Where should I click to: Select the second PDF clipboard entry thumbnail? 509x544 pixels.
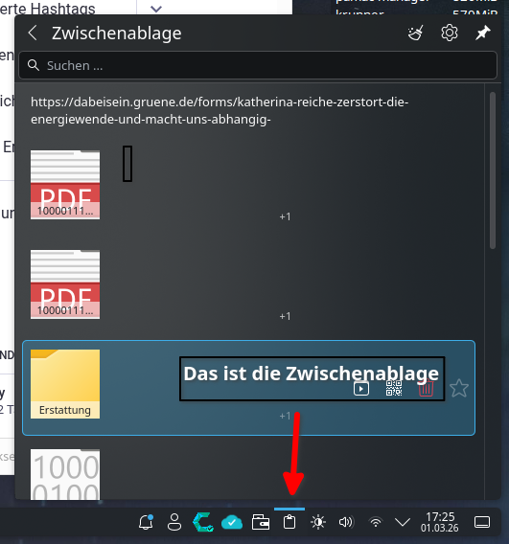point(65,284)
